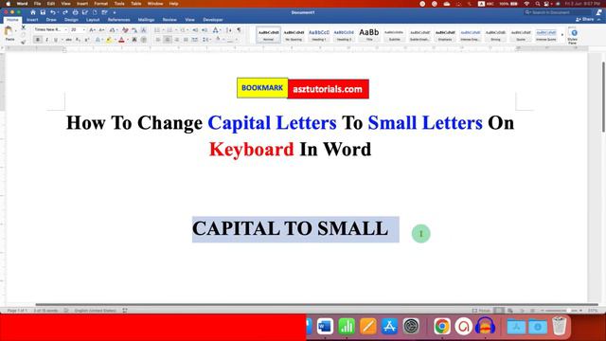This screenshot has height=341, width=606.
Task: Expand the font color dropdown arrow
Action: tap(128, 40)
